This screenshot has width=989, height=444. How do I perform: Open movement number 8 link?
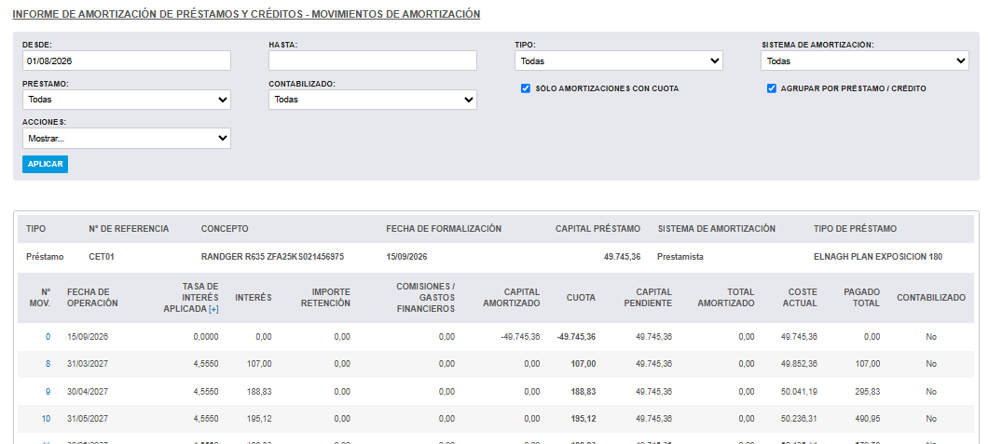pyautogui.click(x=48, y=364)
